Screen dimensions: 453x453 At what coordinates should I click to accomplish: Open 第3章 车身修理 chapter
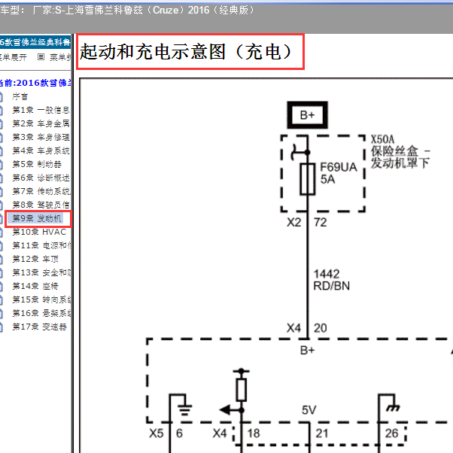[x=41, y=137]
